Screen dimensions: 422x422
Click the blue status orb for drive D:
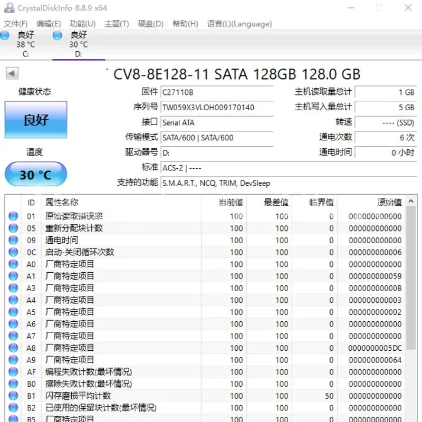coord(57,35)
